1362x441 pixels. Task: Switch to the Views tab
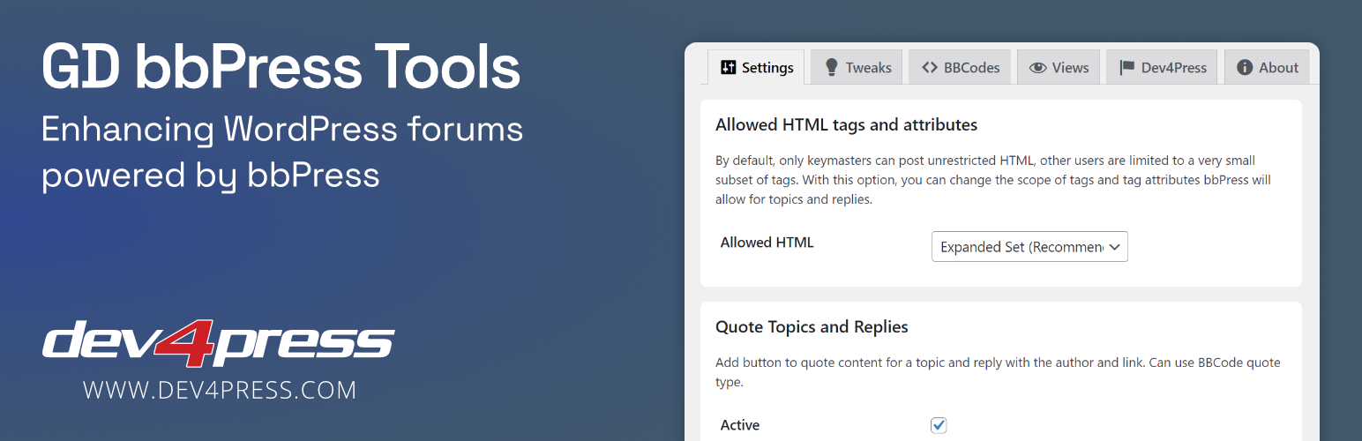click(1059, 67)
